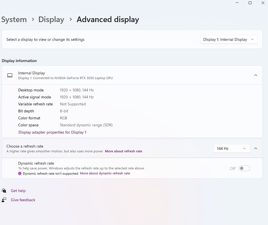Open the 144 Hz refresh rate dropdown

pos(232,148)
